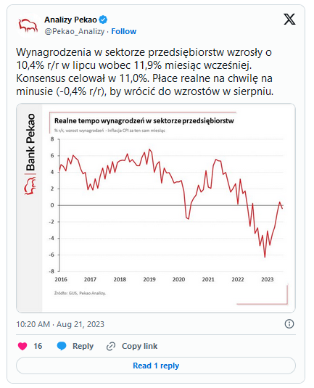
Task: Follow the Pekao_Analizy account
Action: tap(124, 31)
